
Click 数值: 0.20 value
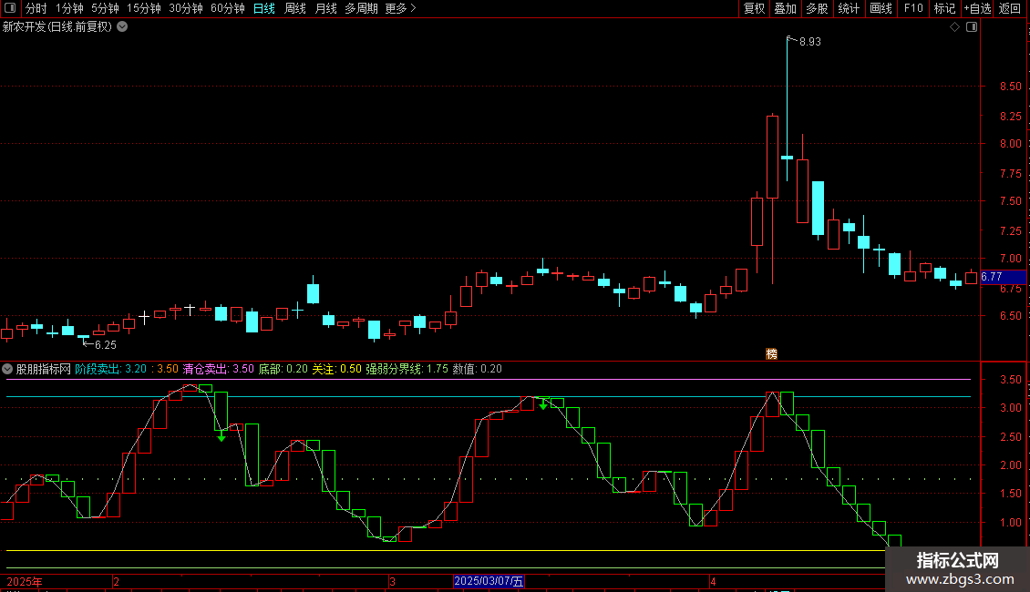(x=478, y=369)
